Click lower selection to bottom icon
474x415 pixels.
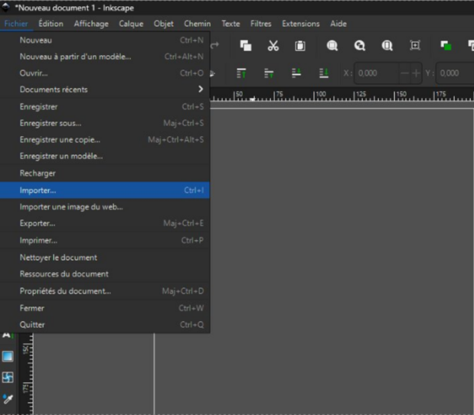tap(324, 73)
